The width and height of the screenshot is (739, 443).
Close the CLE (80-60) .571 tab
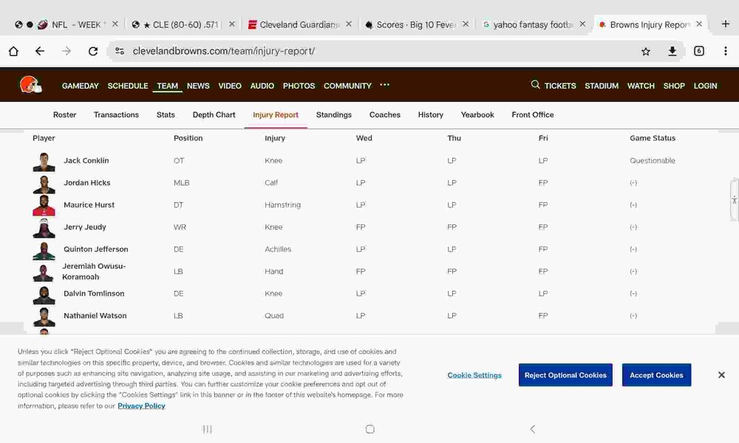tap(231, 24)
